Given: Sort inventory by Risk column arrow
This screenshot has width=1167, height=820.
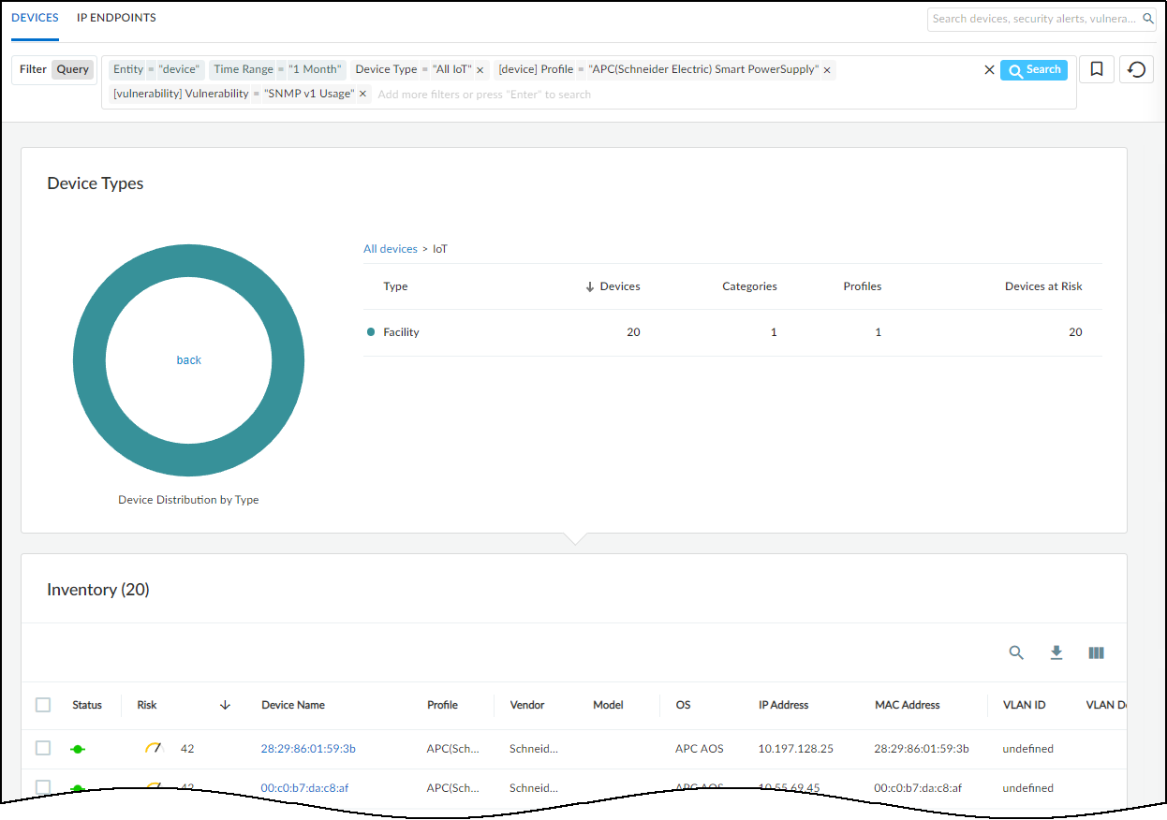Looking at the screenshot, I should (x=225, y=705).
